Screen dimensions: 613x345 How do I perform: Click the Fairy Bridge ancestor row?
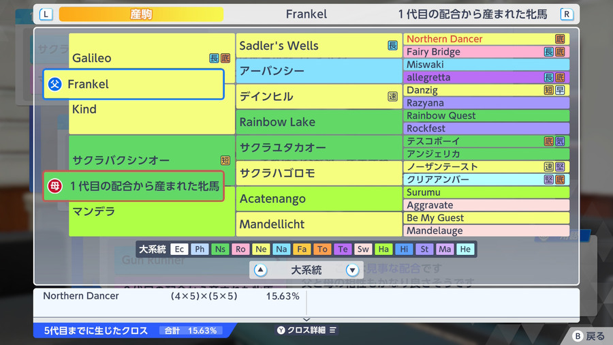486,52
